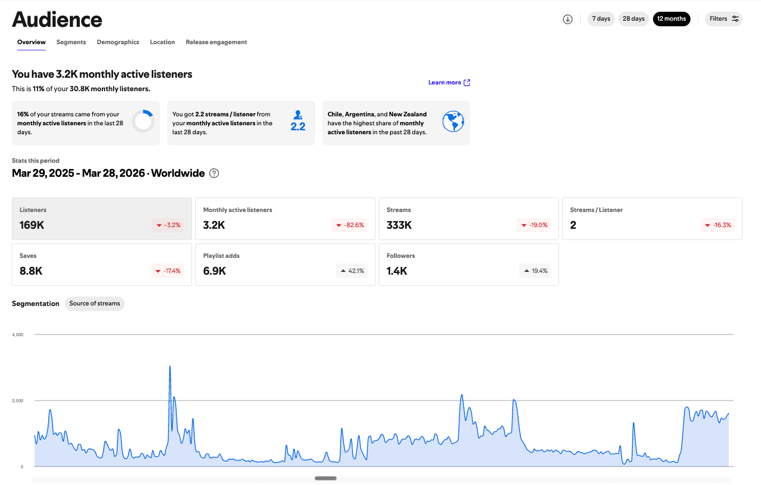Click the tallest spike in the listeners chart

(170, 367)
